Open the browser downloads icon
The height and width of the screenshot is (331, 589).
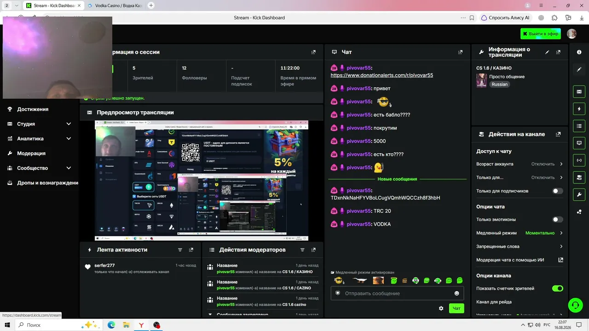coord(582,18)
